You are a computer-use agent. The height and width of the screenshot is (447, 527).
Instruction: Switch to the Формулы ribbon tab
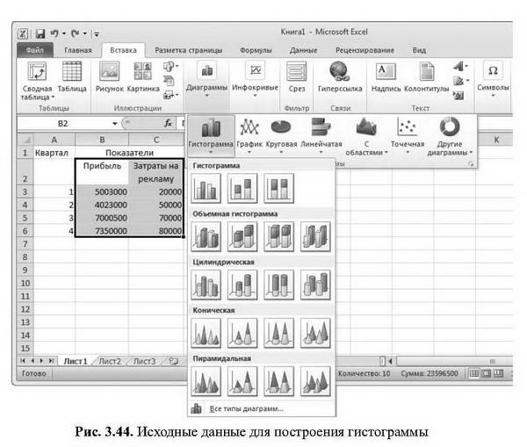pos(256,50)
